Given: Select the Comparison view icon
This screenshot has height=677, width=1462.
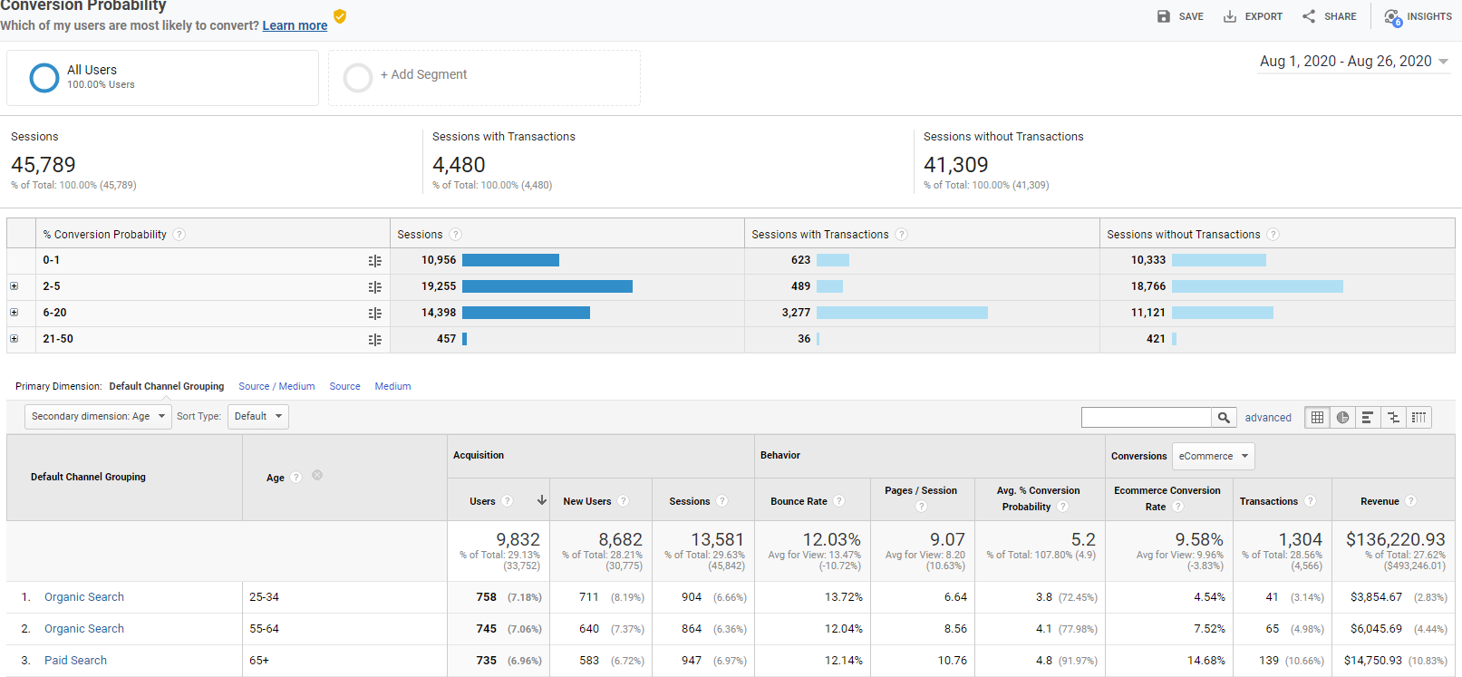Looking at the screenshot, I should (1393, 417).
